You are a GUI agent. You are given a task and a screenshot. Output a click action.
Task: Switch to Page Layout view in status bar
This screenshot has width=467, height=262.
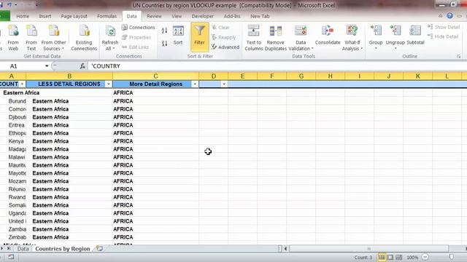point(390,257)
